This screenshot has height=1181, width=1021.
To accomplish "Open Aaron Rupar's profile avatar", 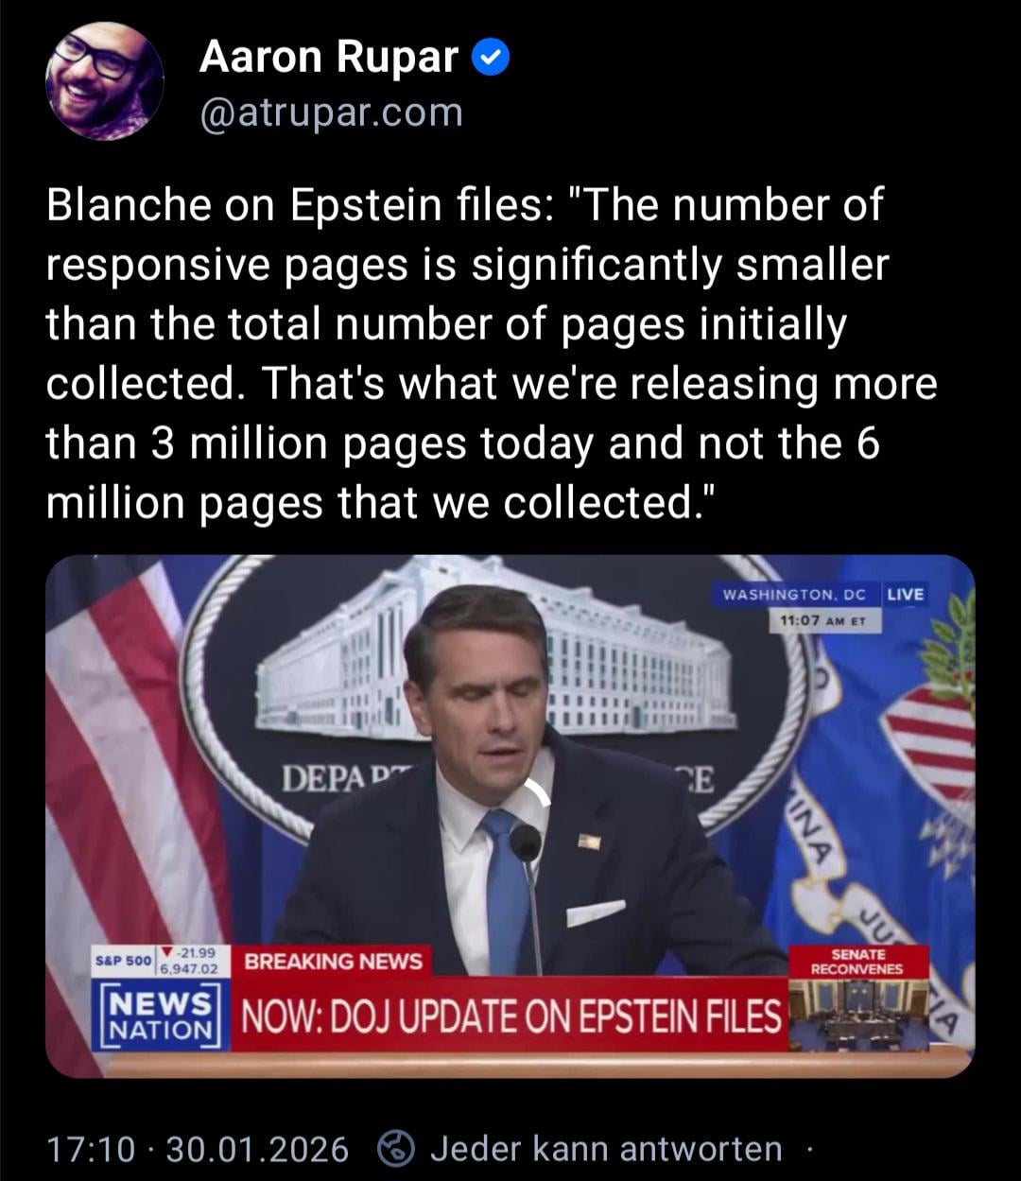I will (x=105, y=82).
